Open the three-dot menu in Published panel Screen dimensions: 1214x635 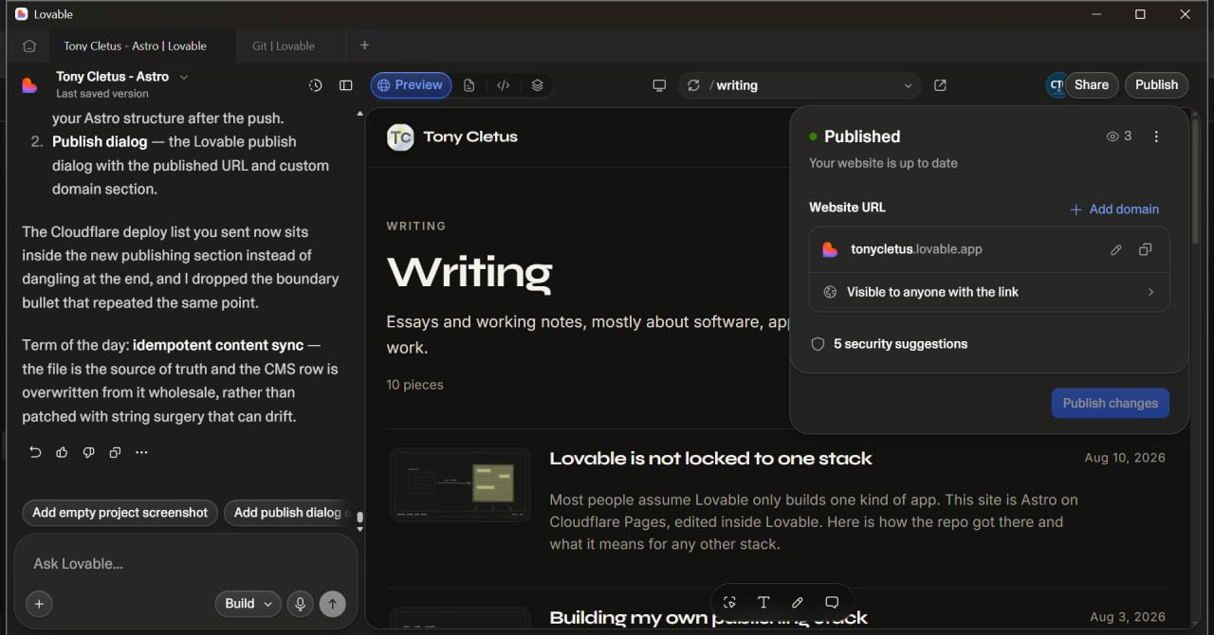click(x=1156, y=136)
